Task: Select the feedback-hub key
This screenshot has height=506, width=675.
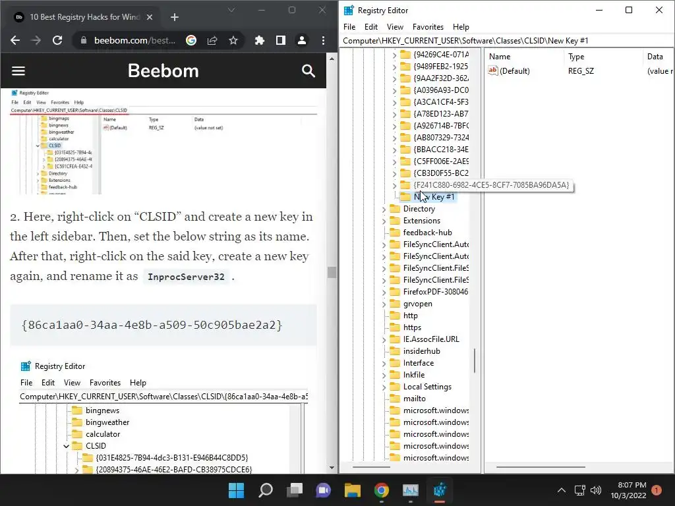Action: click(427, 233)
